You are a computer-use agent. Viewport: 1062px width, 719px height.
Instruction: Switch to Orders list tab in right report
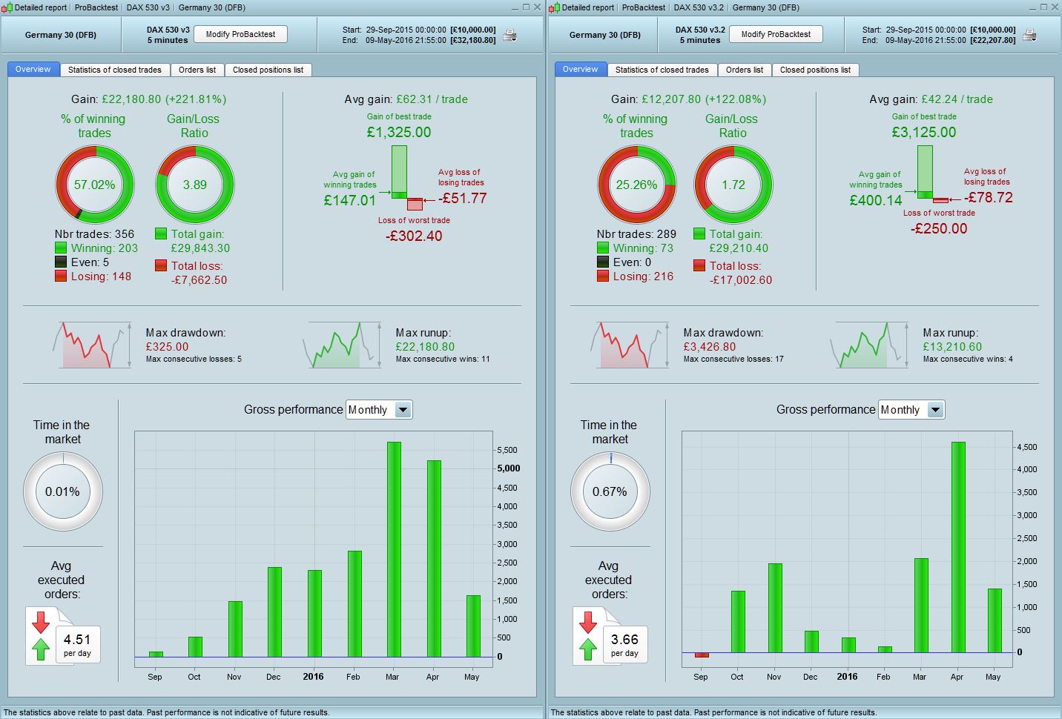[x=745, y=70]
